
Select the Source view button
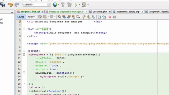21,17
